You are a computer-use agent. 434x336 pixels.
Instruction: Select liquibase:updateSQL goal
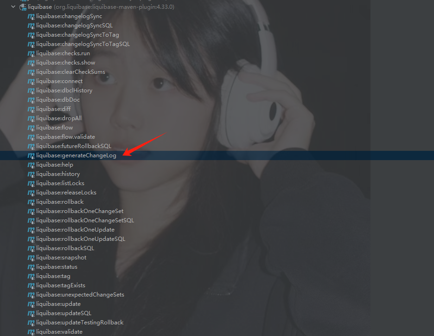pos(64,313)
